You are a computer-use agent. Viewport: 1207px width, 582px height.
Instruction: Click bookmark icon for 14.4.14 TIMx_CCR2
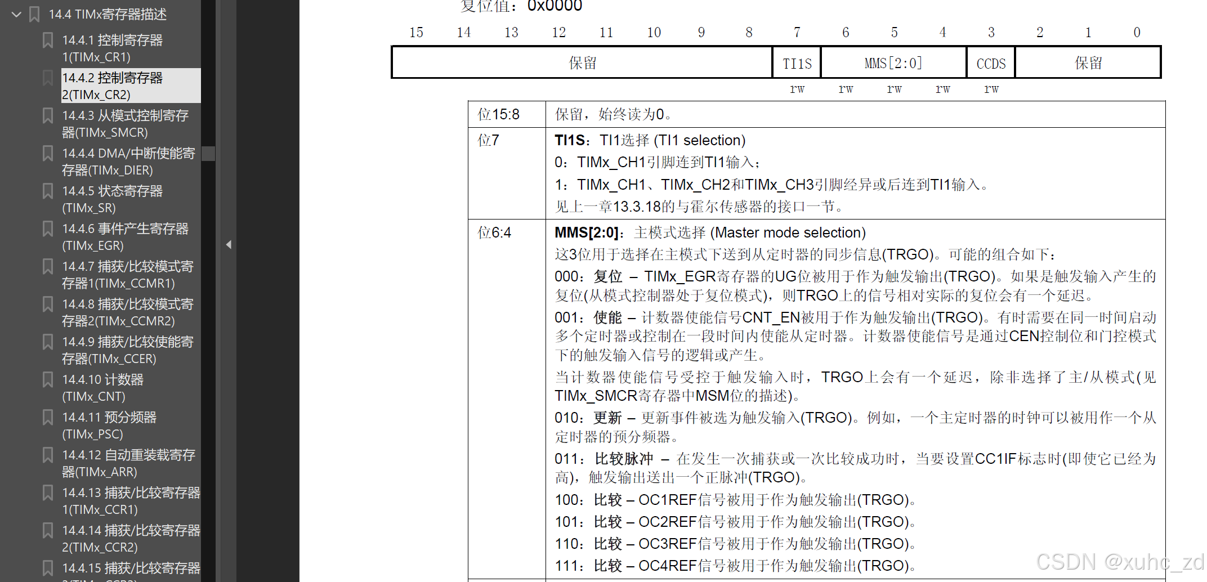tap(48, 530)
